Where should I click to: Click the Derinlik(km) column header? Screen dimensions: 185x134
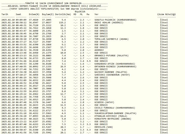(64, 14)
